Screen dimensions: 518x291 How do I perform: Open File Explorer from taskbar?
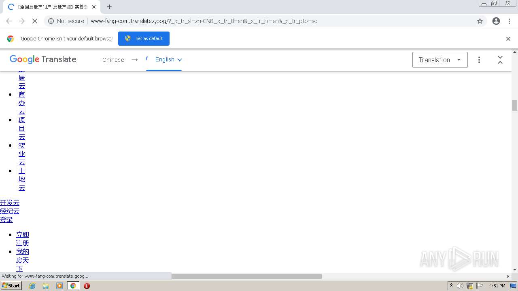click(x=46, y=286)
